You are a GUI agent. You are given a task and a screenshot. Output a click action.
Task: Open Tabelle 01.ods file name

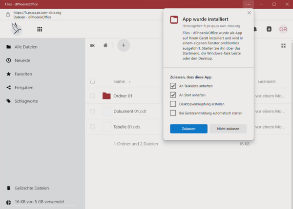tap(126, 127)
